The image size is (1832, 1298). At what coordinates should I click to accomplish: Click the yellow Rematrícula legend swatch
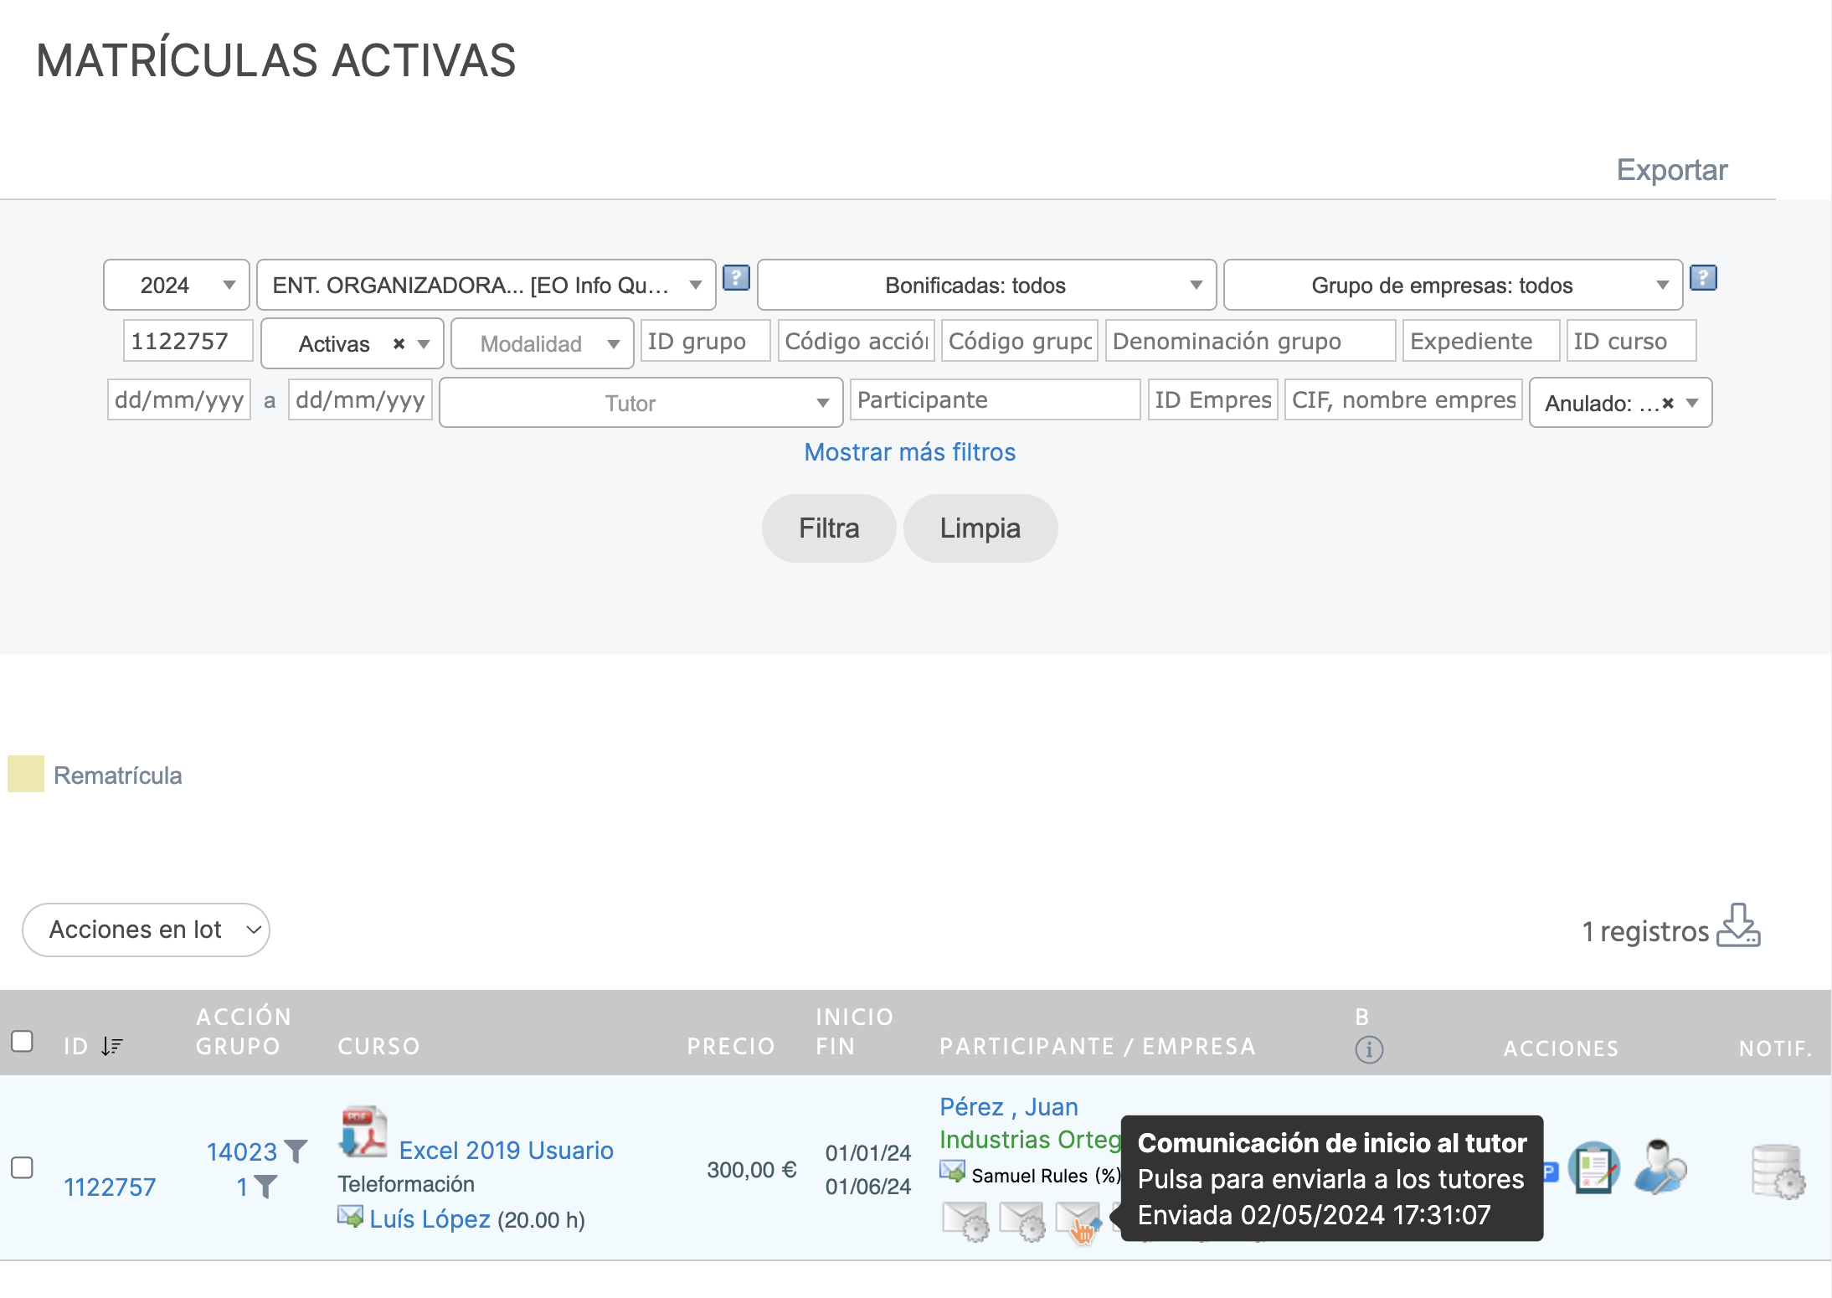tap(26, 775)
